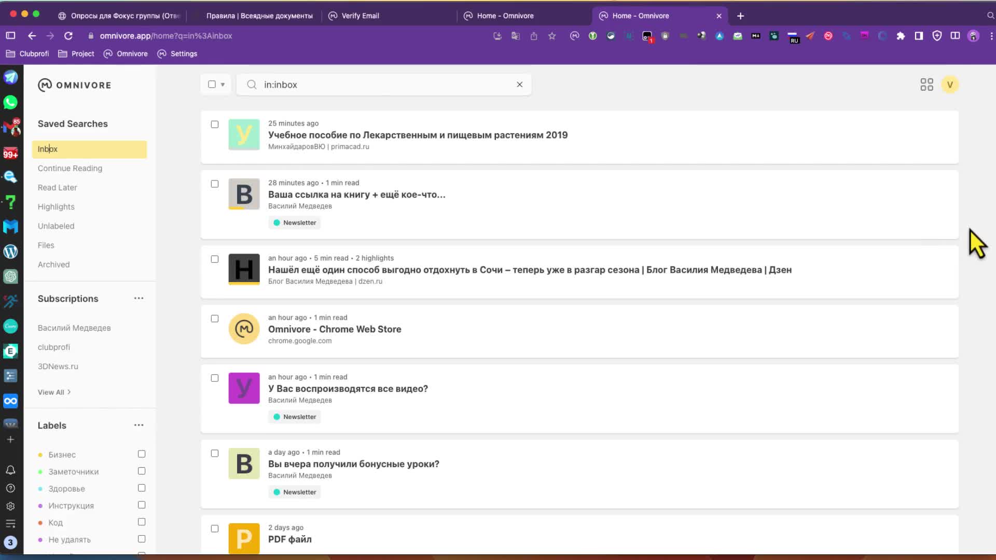996x560 pixels.
Task: Select the Omnivore Chrome Web Store article checkbox
Action: [215, 318]
